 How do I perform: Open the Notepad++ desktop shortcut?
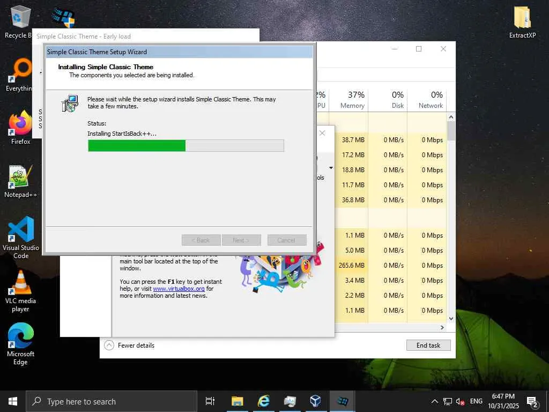(20, 181)
